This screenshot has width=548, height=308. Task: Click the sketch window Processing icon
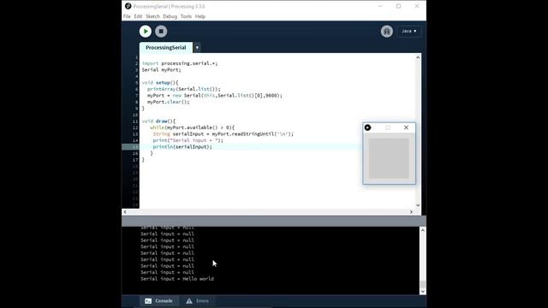(x=367, y=127)
